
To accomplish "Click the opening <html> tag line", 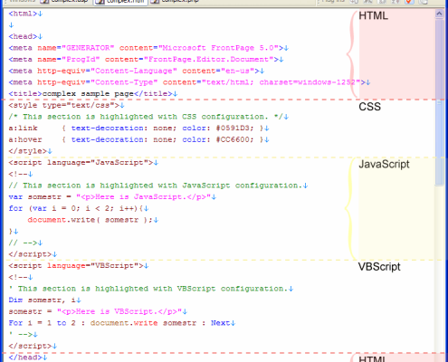I will click(25, 14).
